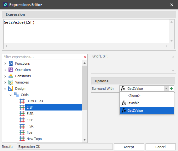178x151 pixels.
Task: Open the Surround With dropdown arrow
Action: tap(166, 89)
